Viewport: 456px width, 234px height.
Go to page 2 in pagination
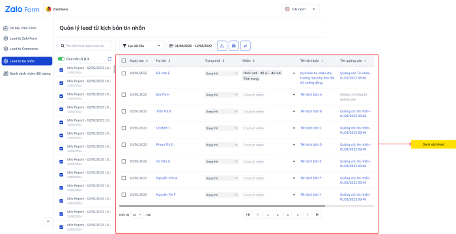278,214
